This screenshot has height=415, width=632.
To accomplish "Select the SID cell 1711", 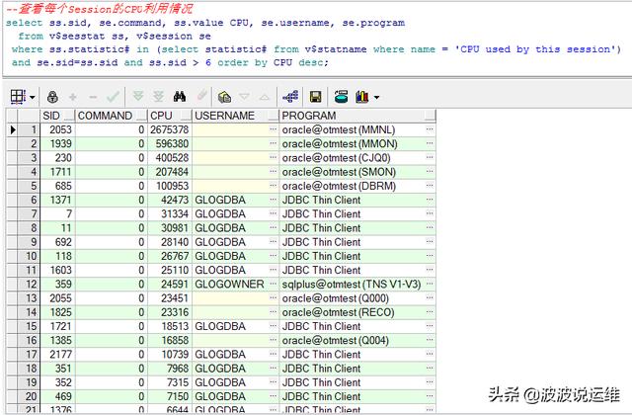I will coord(57,172).
